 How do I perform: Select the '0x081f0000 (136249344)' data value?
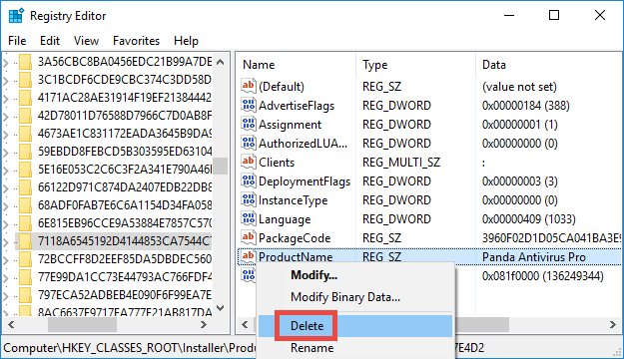543,276
